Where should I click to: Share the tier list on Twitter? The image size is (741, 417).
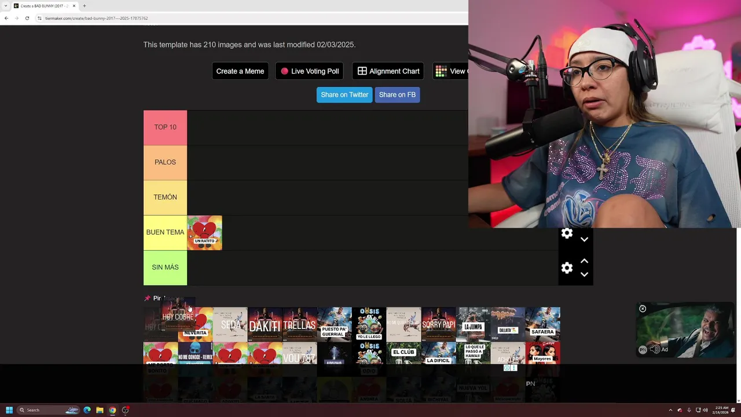pyautogui.click(x=344, y=95)
